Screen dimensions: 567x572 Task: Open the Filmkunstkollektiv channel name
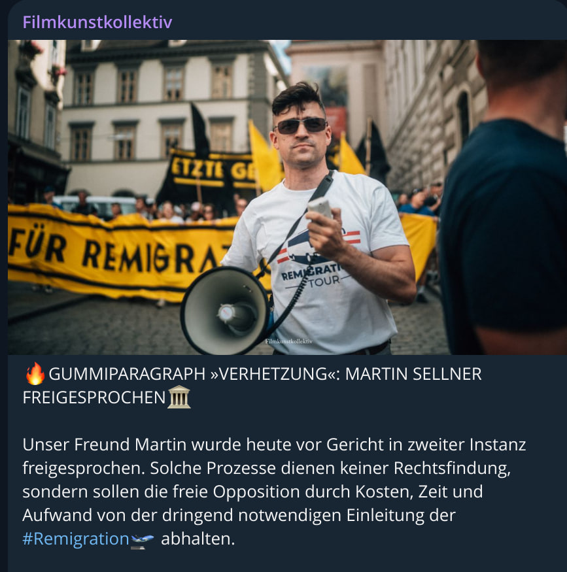click(97, 22)
